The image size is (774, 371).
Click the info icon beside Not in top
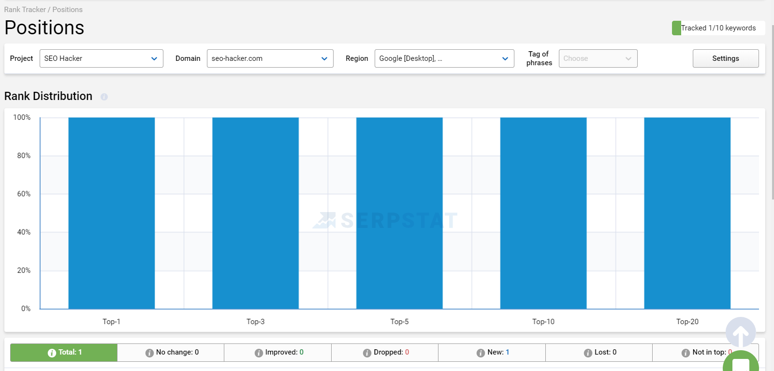tap(686, 353)
